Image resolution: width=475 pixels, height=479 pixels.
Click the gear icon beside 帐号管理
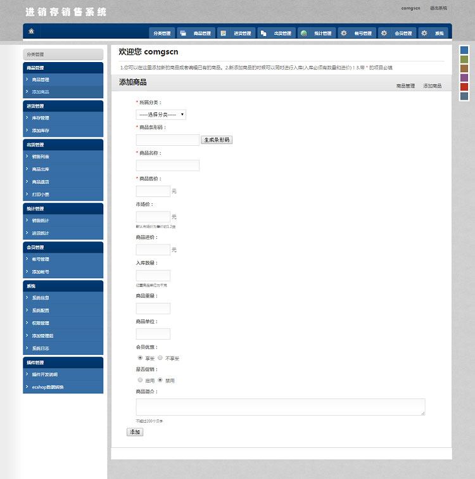[x=344, y=34]
